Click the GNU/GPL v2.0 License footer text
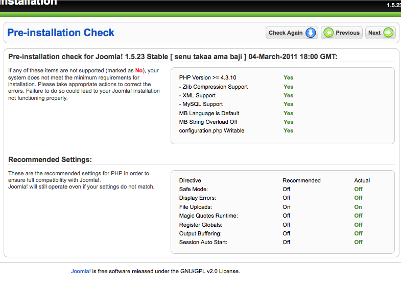401x293 pixels. [210, 271]
